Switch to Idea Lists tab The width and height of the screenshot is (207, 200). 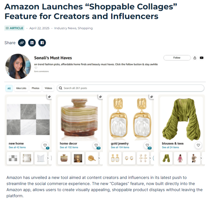tap(21, 88)
